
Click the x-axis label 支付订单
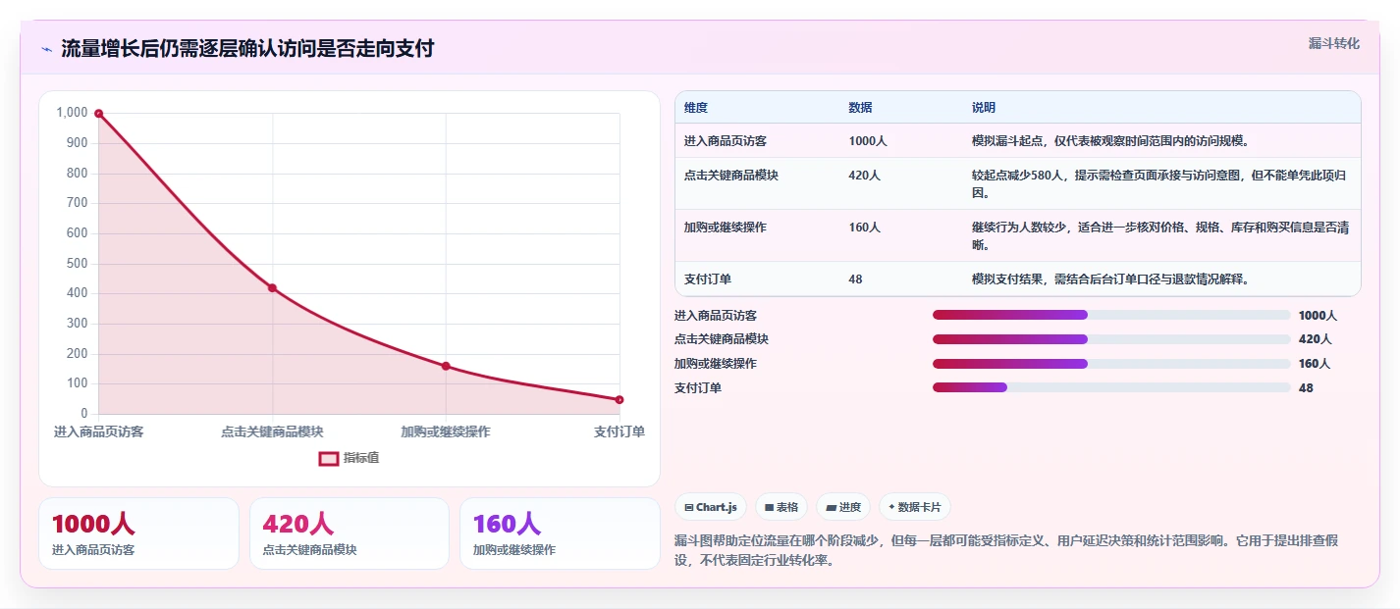(619, 431)
